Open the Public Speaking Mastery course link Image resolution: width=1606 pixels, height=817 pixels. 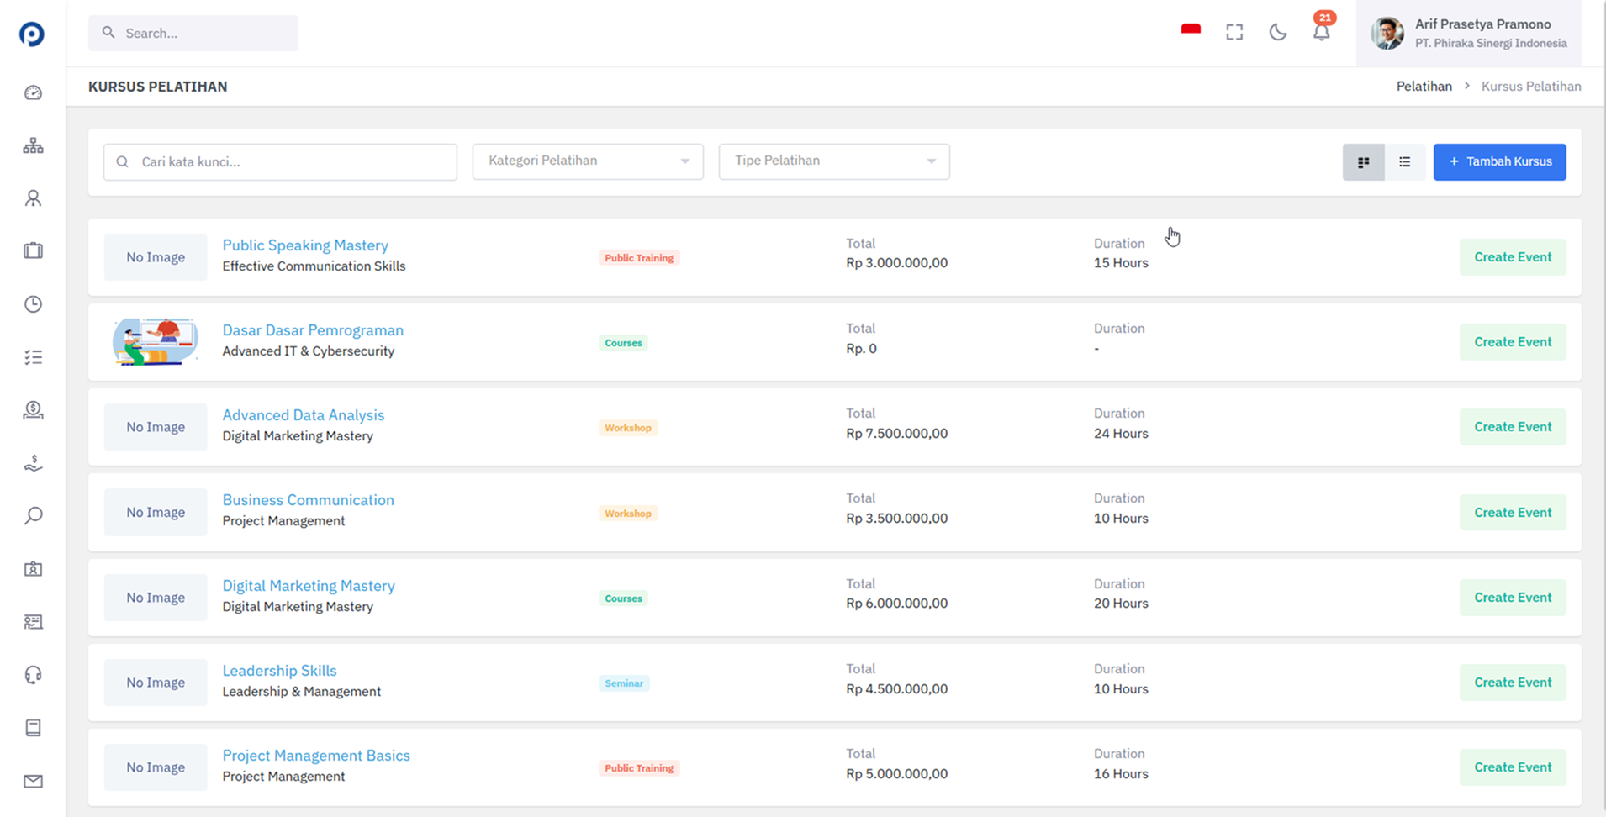[305, 245]
